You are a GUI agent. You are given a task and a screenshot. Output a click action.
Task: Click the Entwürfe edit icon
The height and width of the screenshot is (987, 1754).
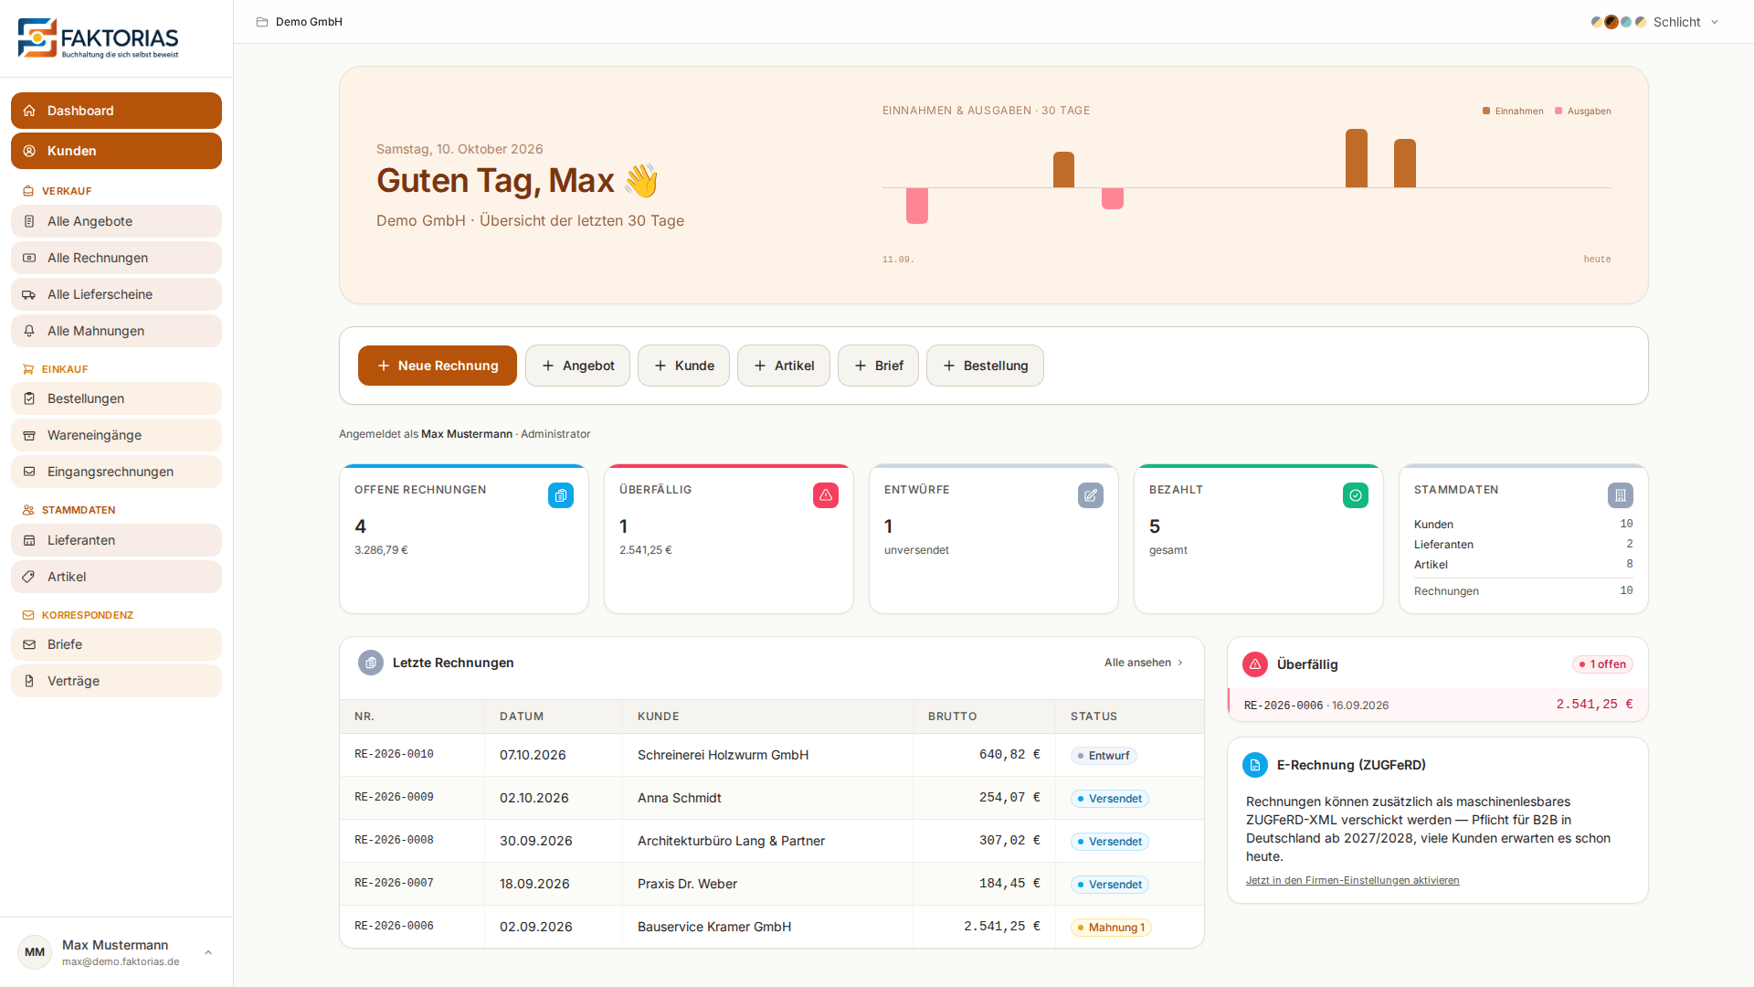coord(1091,495)
